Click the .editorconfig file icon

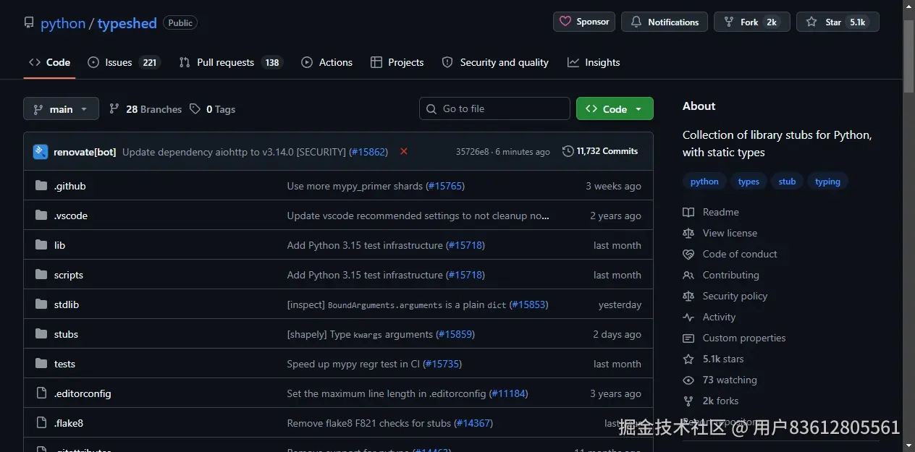tap(41, 393)
